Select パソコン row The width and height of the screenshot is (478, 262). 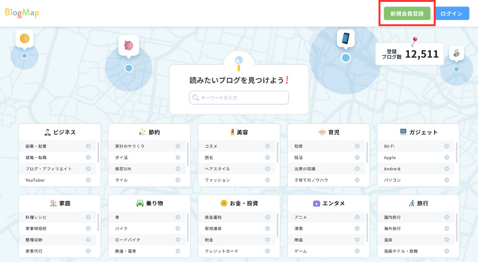416,180
